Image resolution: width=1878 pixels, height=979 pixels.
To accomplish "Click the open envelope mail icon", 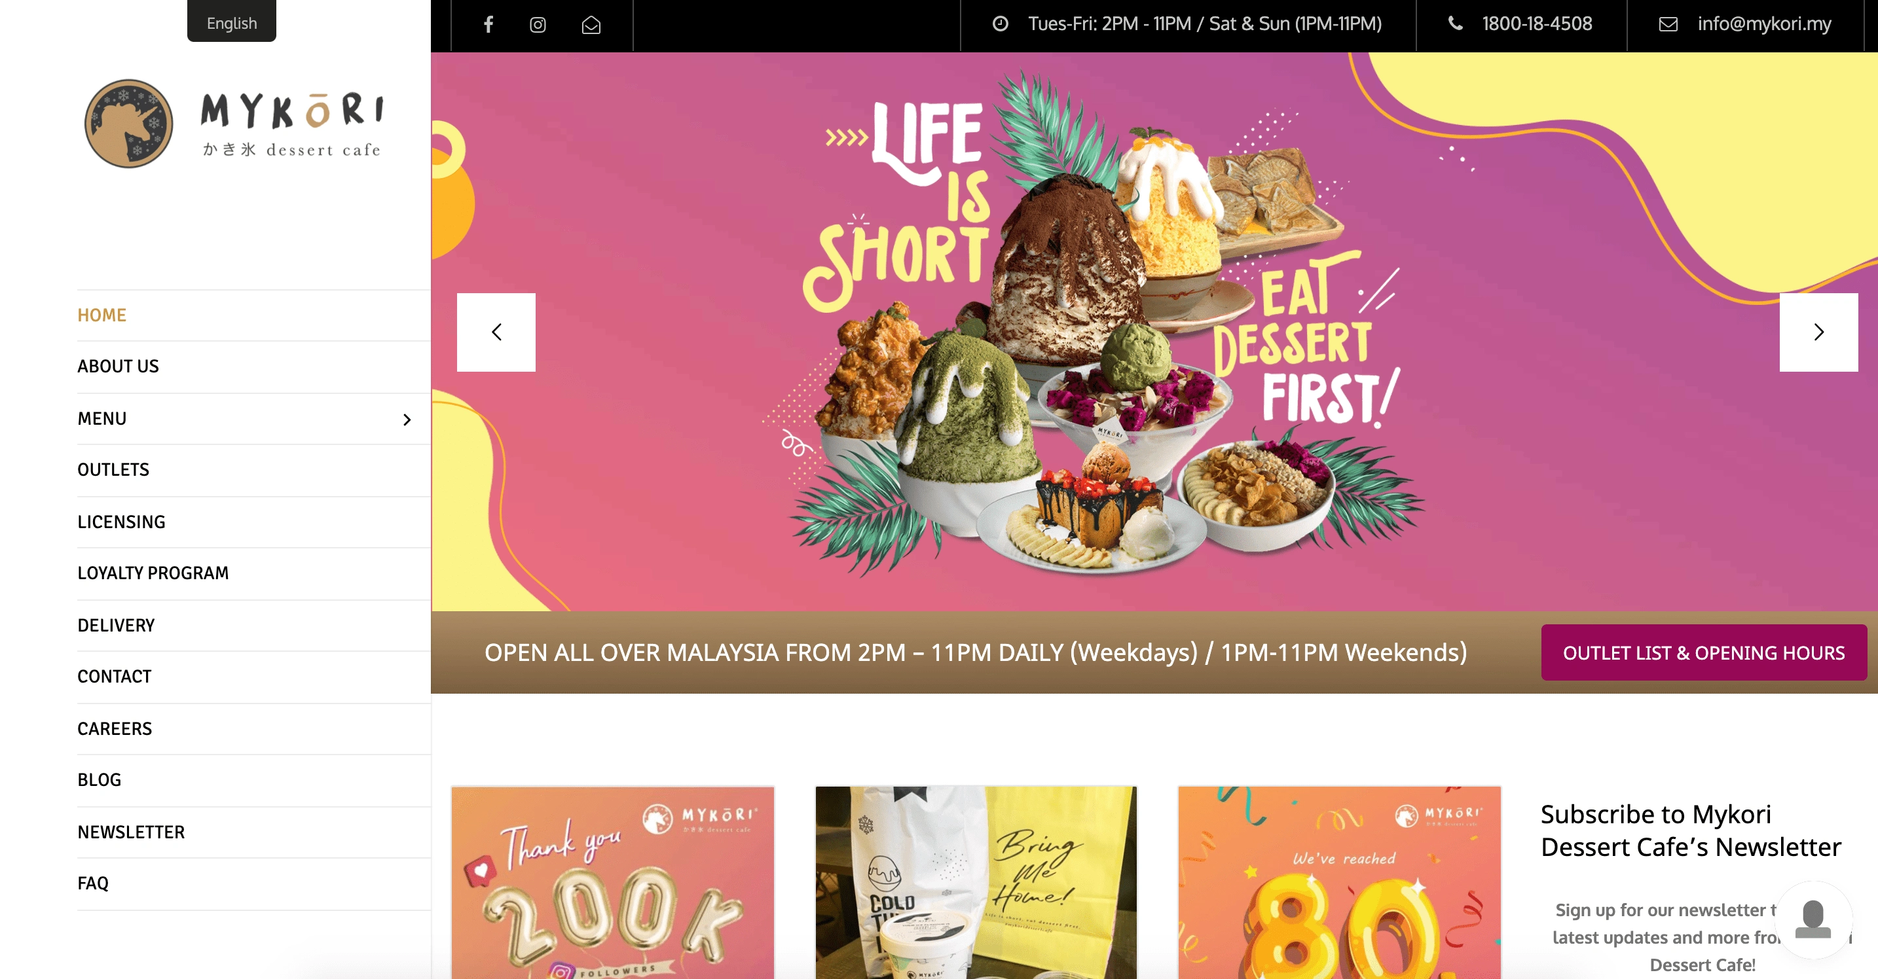I will [591, 25].
